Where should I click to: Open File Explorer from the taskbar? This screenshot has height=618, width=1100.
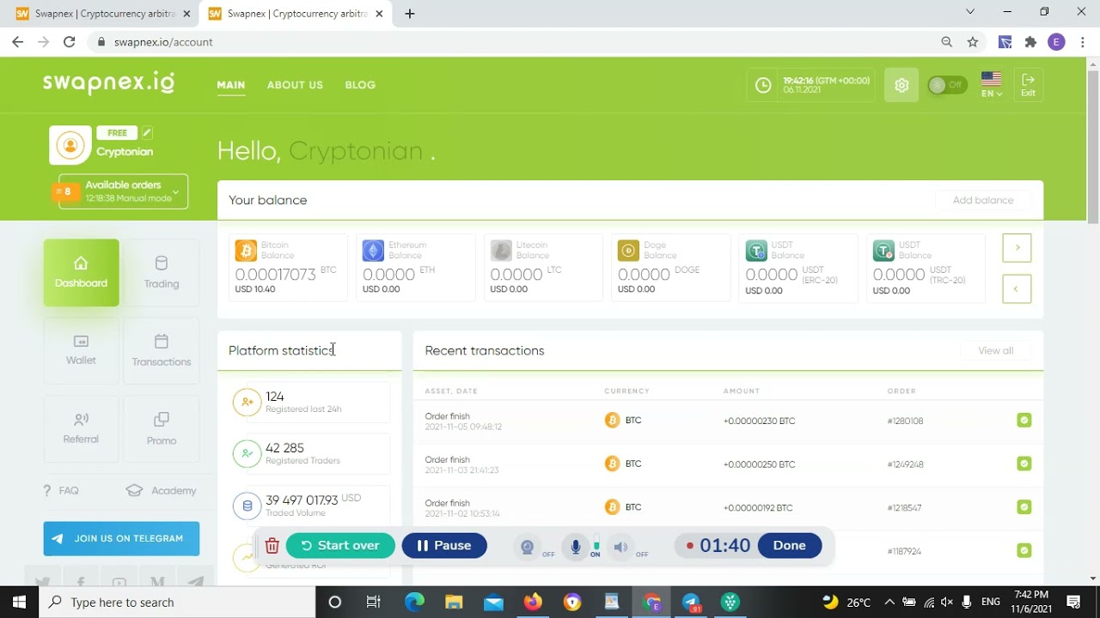click(454, 602)
